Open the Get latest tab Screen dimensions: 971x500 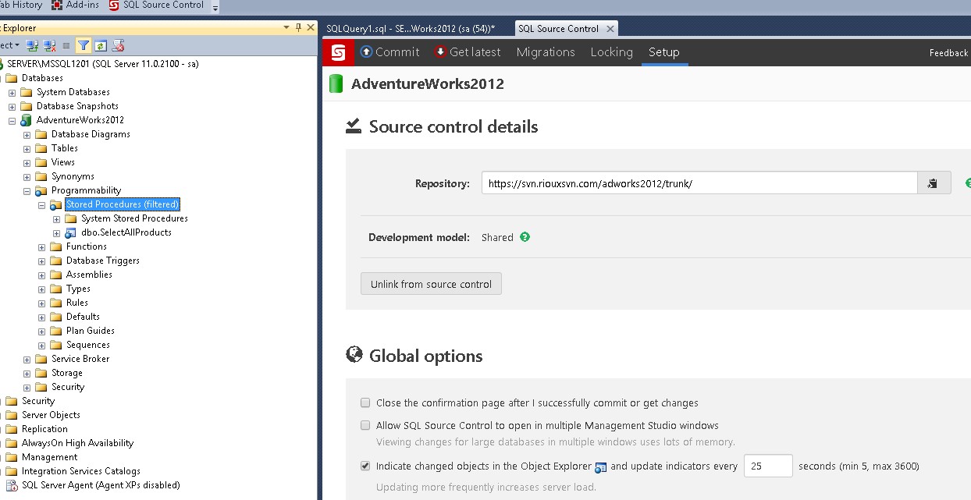[x=467, y=52]
